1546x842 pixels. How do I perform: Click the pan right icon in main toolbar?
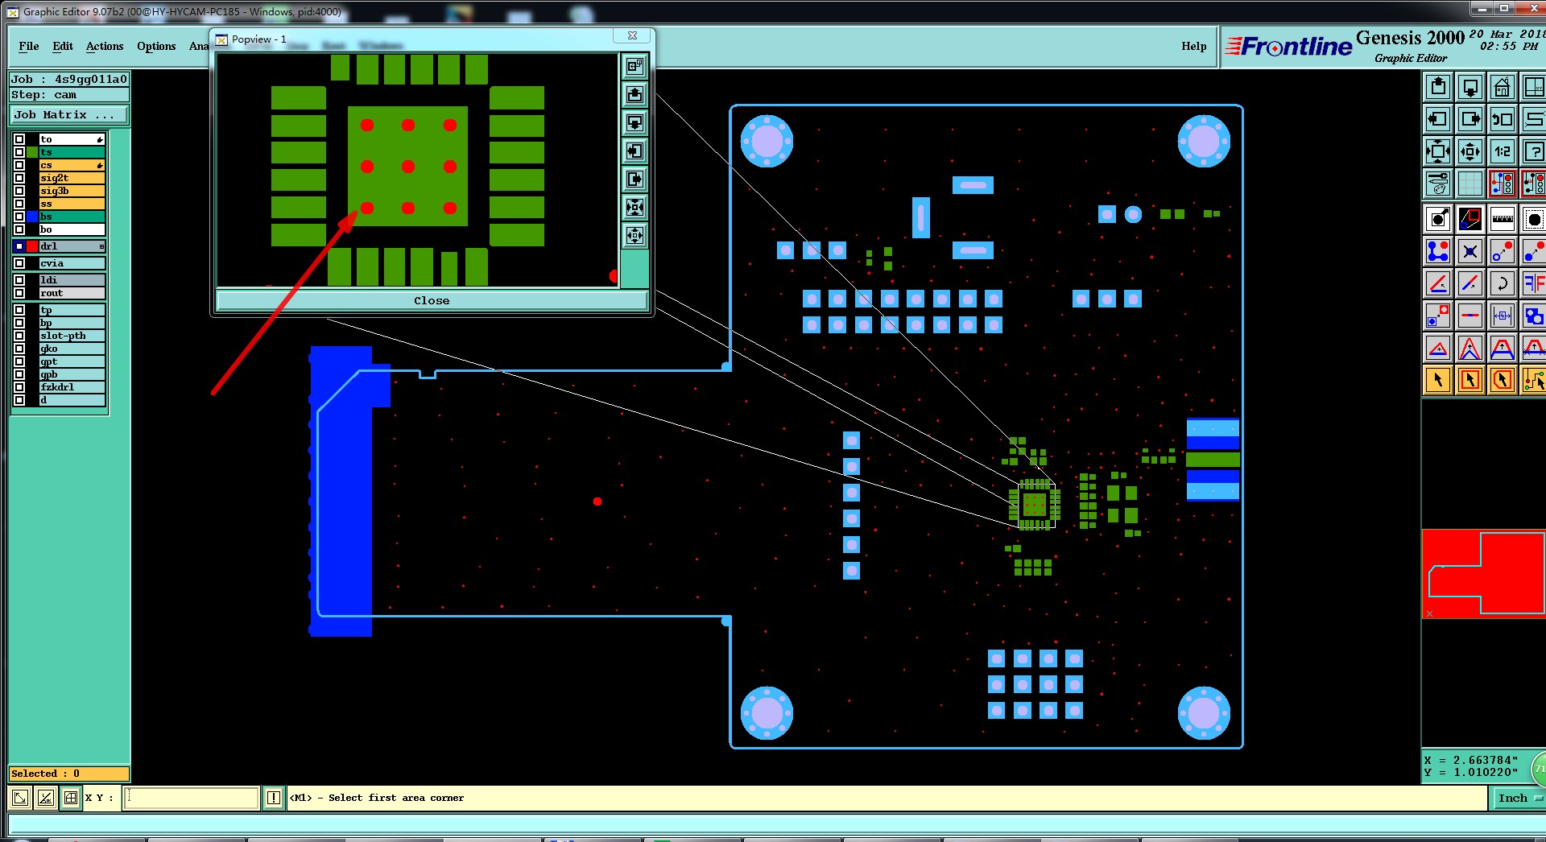tap(1470, 119)
